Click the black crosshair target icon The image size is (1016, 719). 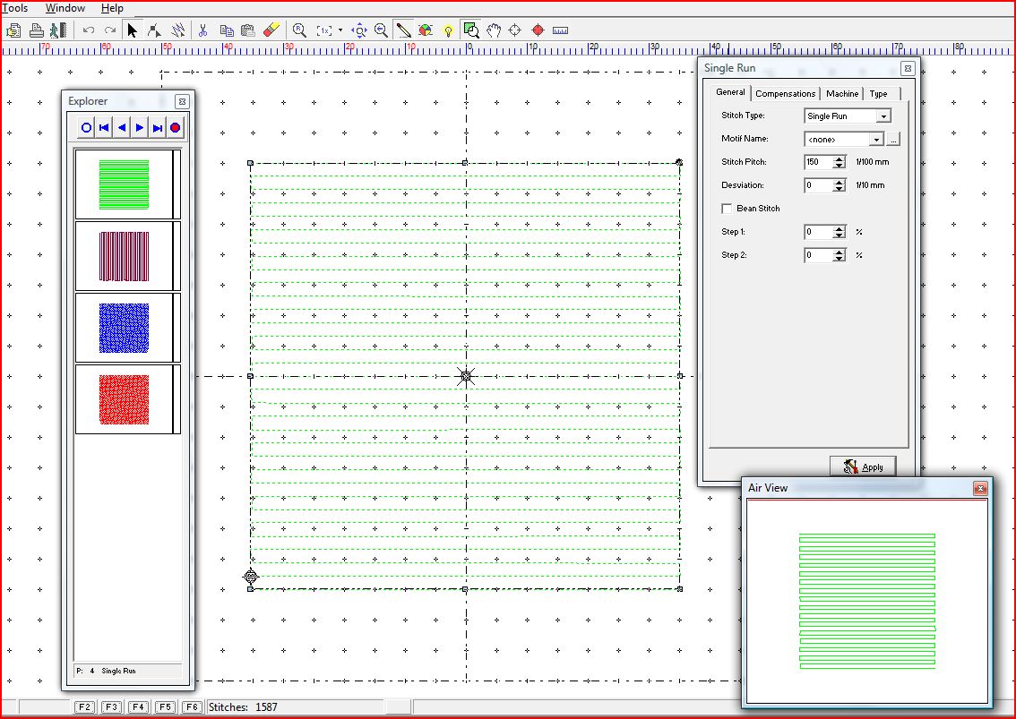tap(515, 30)
